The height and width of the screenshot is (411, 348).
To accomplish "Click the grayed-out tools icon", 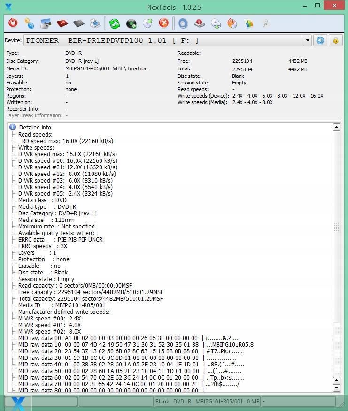I will [x=266, y=23].
